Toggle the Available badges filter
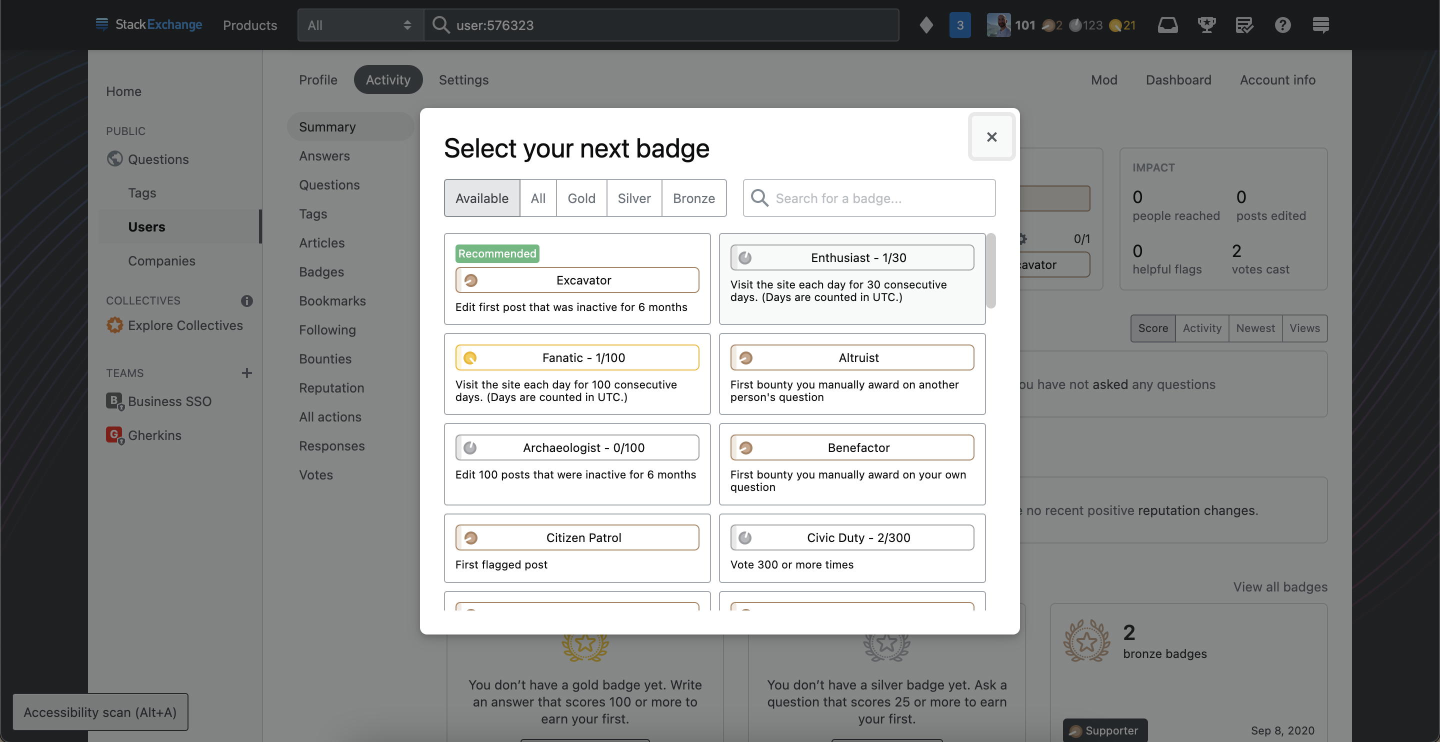The image size is (1440, 742). [x=481, y=198]
